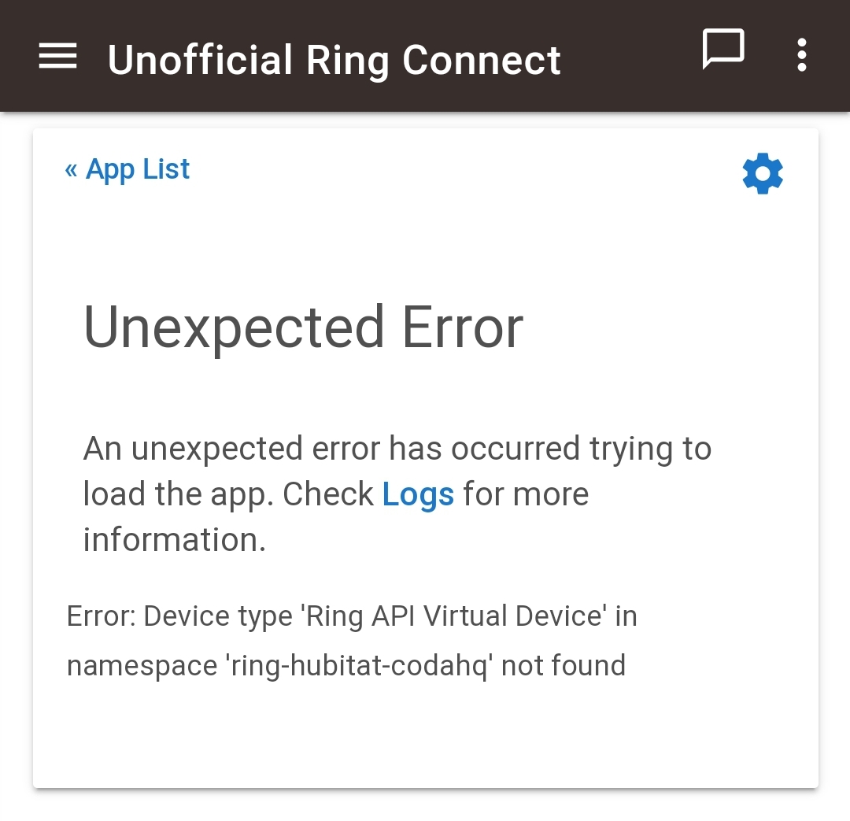Open app settings via blue gear icon
850x821 pixels.
coord(762,173)
